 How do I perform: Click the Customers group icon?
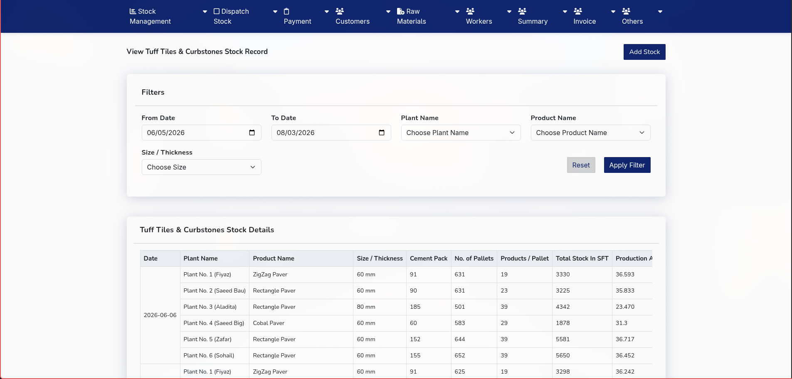[x=340, y=11]
